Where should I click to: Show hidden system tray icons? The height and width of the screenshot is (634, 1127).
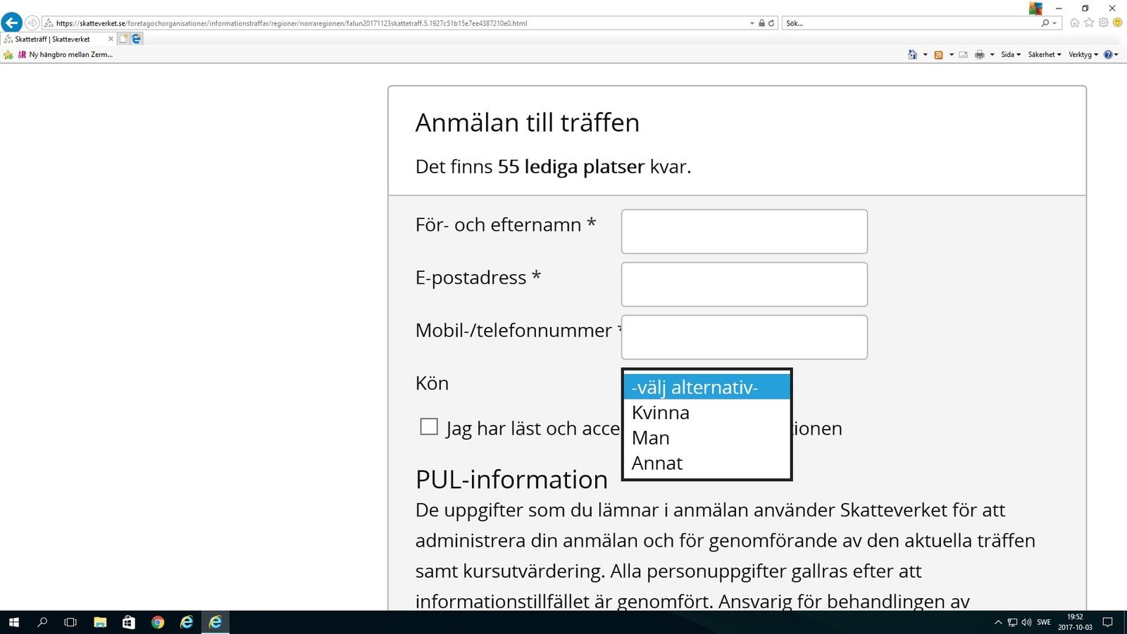coord(998,622)
